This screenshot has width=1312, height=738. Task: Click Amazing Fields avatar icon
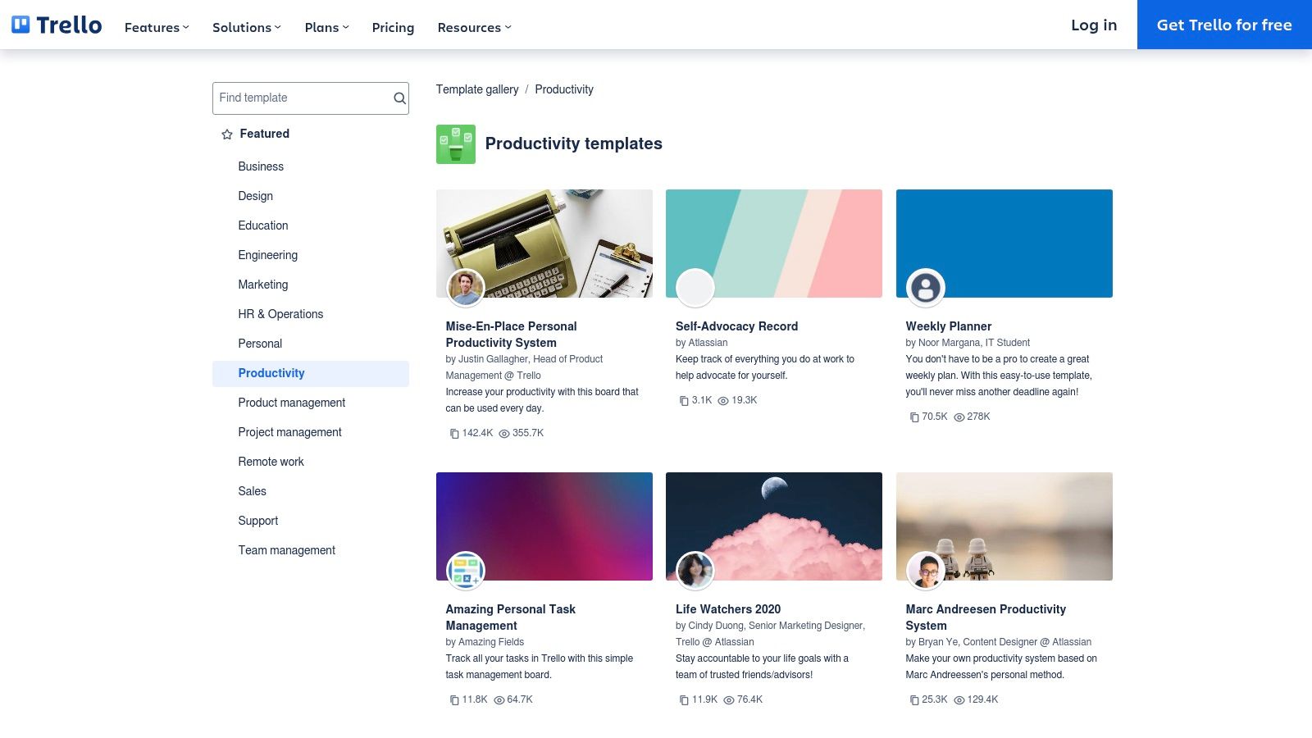[x=465, y=571]
